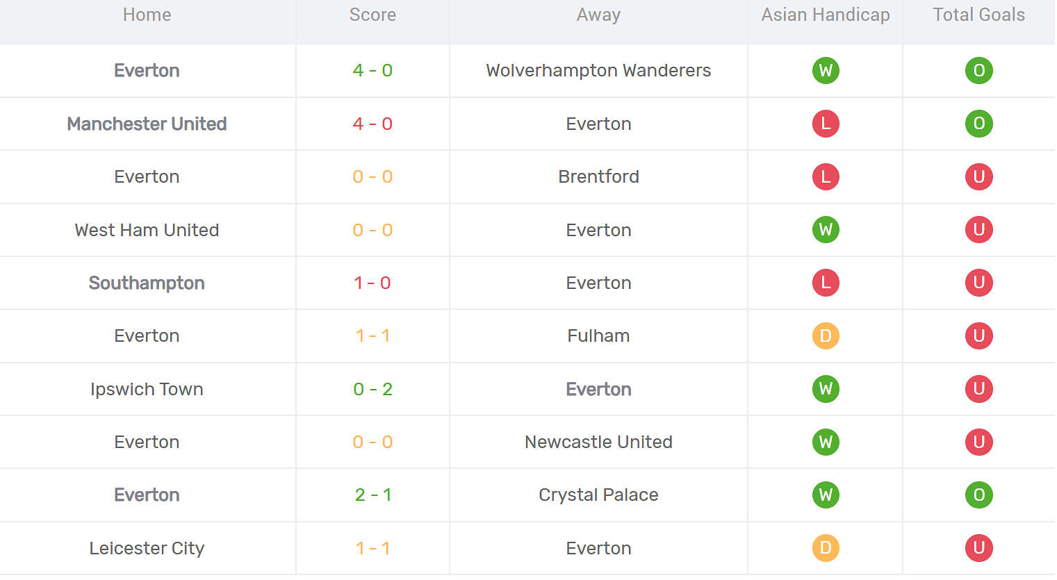Open the Crystal Palace team link

[598, 495]
